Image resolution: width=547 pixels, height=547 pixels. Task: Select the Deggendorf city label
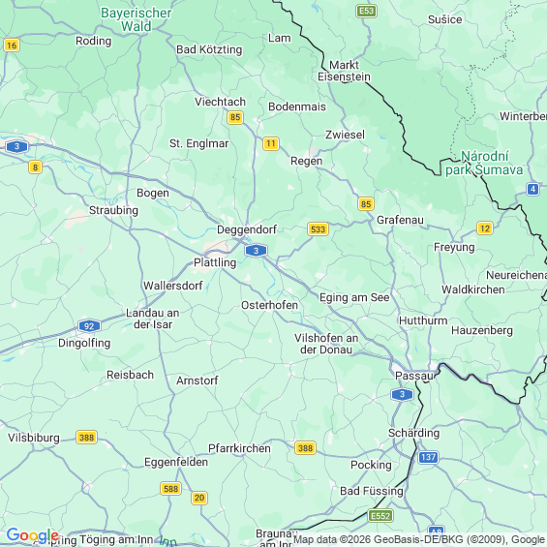(247, 229)
